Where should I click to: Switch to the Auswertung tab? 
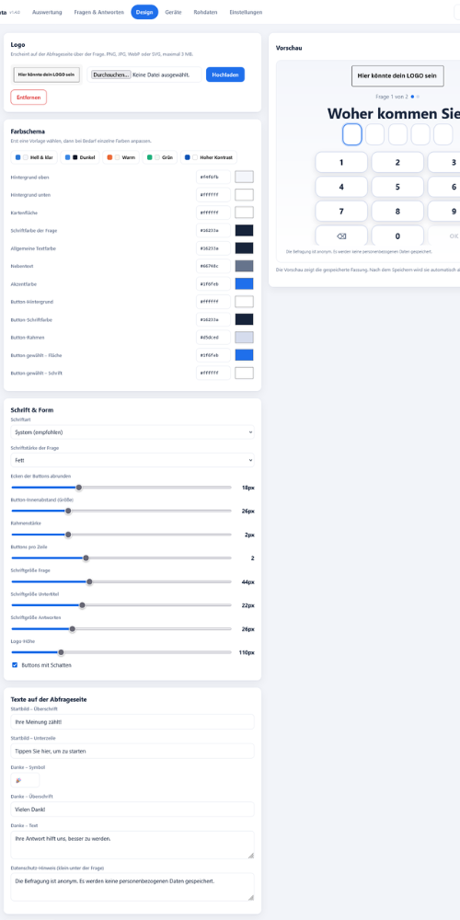pyautogui.click(x=47, y=12)
